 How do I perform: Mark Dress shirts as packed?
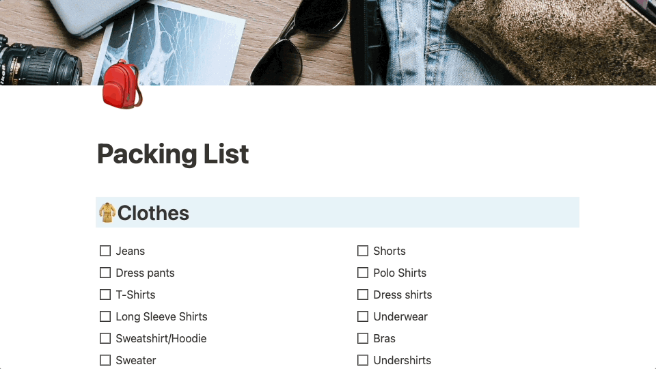(363, 295)
